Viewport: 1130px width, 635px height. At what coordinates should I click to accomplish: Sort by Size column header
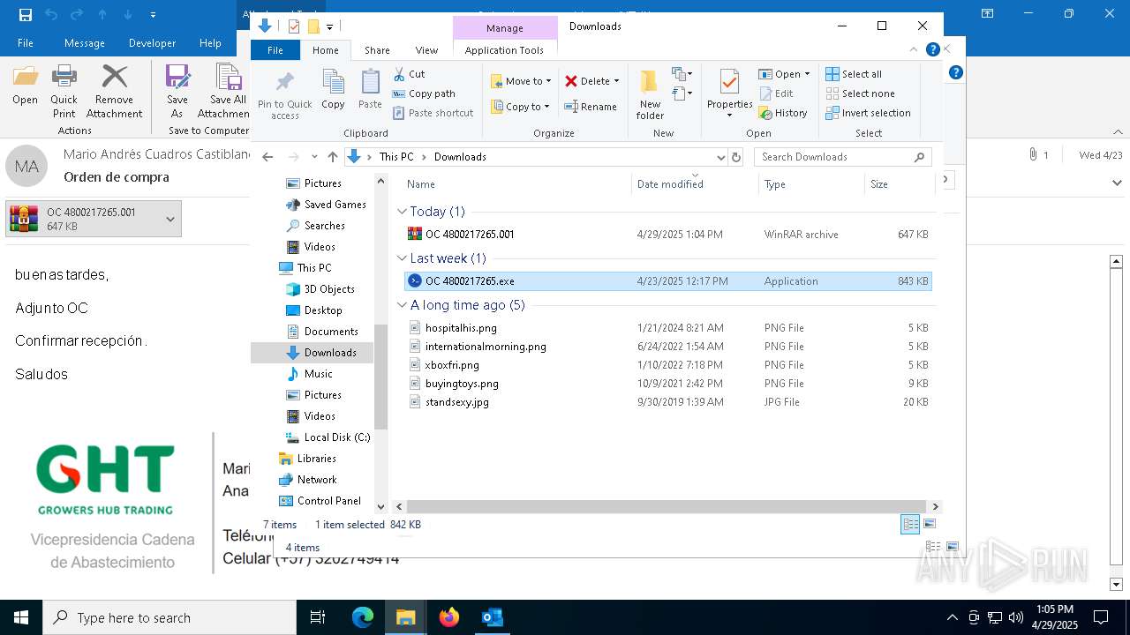pyautogui.click(x=899, y=184)
